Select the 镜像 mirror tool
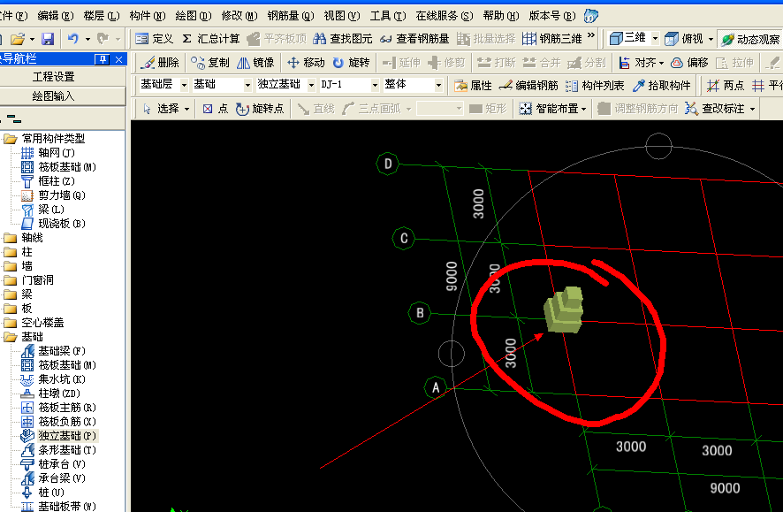This screenshot has width=783, height=512. [x=255, y=63]
